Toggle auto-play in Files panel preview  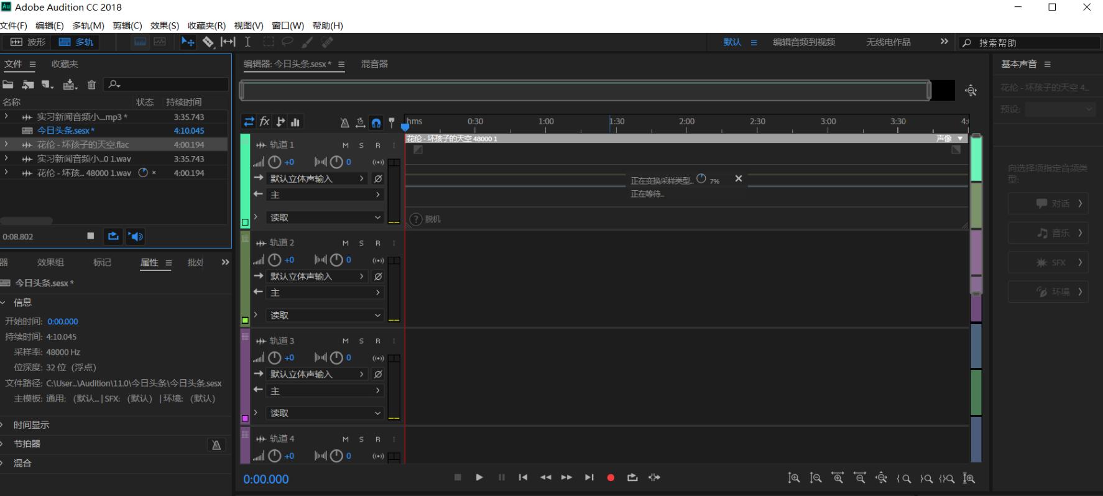136,236
